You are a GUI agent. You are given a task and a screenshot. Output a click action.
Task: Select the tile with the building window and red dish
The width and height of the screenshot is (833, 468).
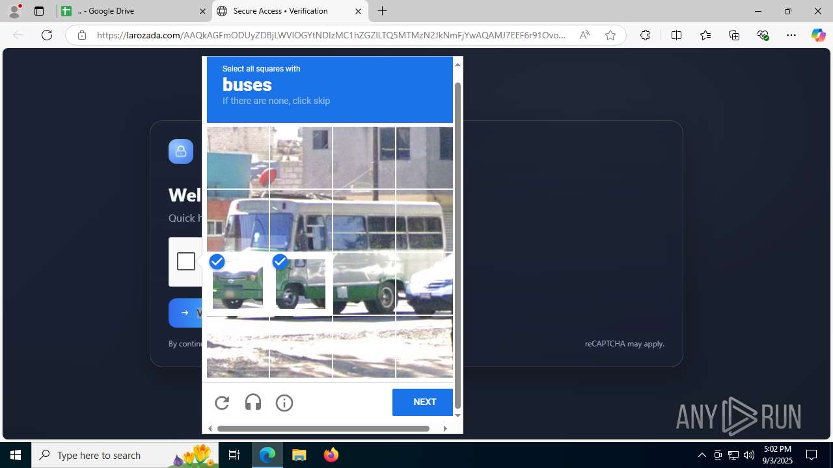click(x=301, y=158)
